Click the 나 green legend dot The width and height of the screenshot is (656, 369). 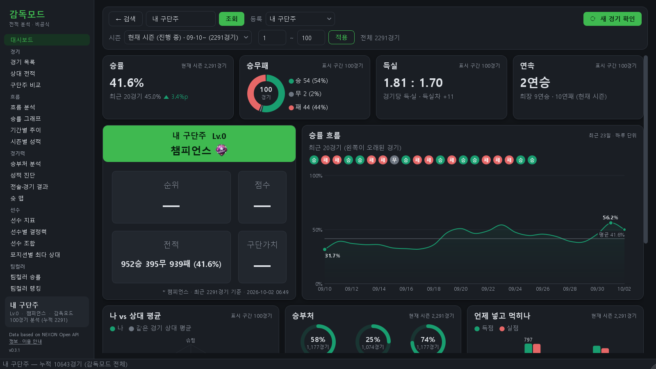pos(112,328)
